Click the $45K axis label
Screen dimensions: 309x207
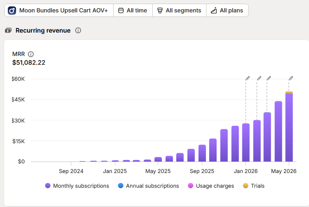[18, 100]
